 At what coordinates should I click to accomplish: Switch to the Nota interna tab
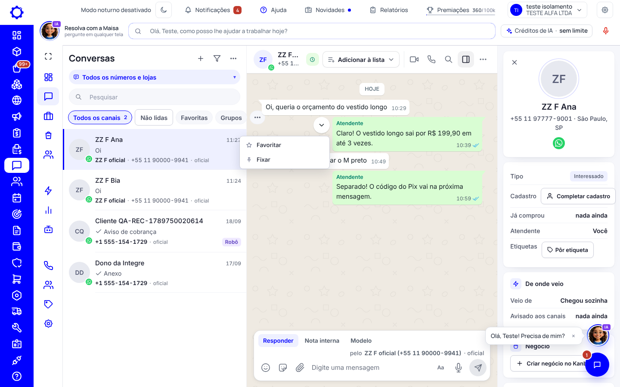pyautogui.click(x=322, y=341)
